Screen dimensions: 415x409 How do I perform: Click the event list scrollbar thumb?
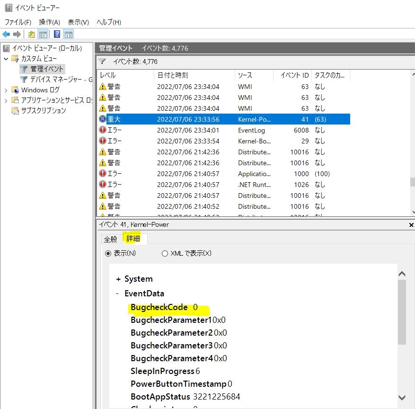(412, 182)
